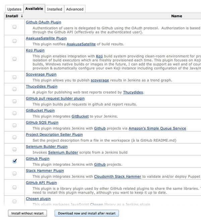Screen dimensions: 201x220
Task: Click Download now and install after restart
Action: [87, 213]
